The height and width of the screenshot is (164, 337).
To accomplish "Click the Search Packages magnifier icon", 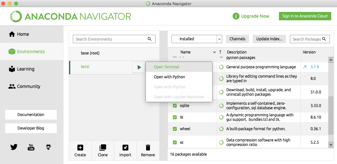I will click(324, 39).
